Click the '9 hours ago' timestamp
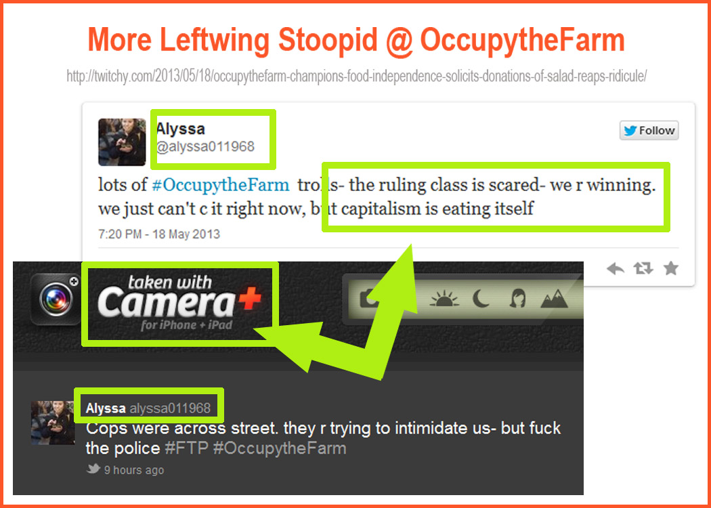This screenshot has height=508, width=711. point(134,470)
